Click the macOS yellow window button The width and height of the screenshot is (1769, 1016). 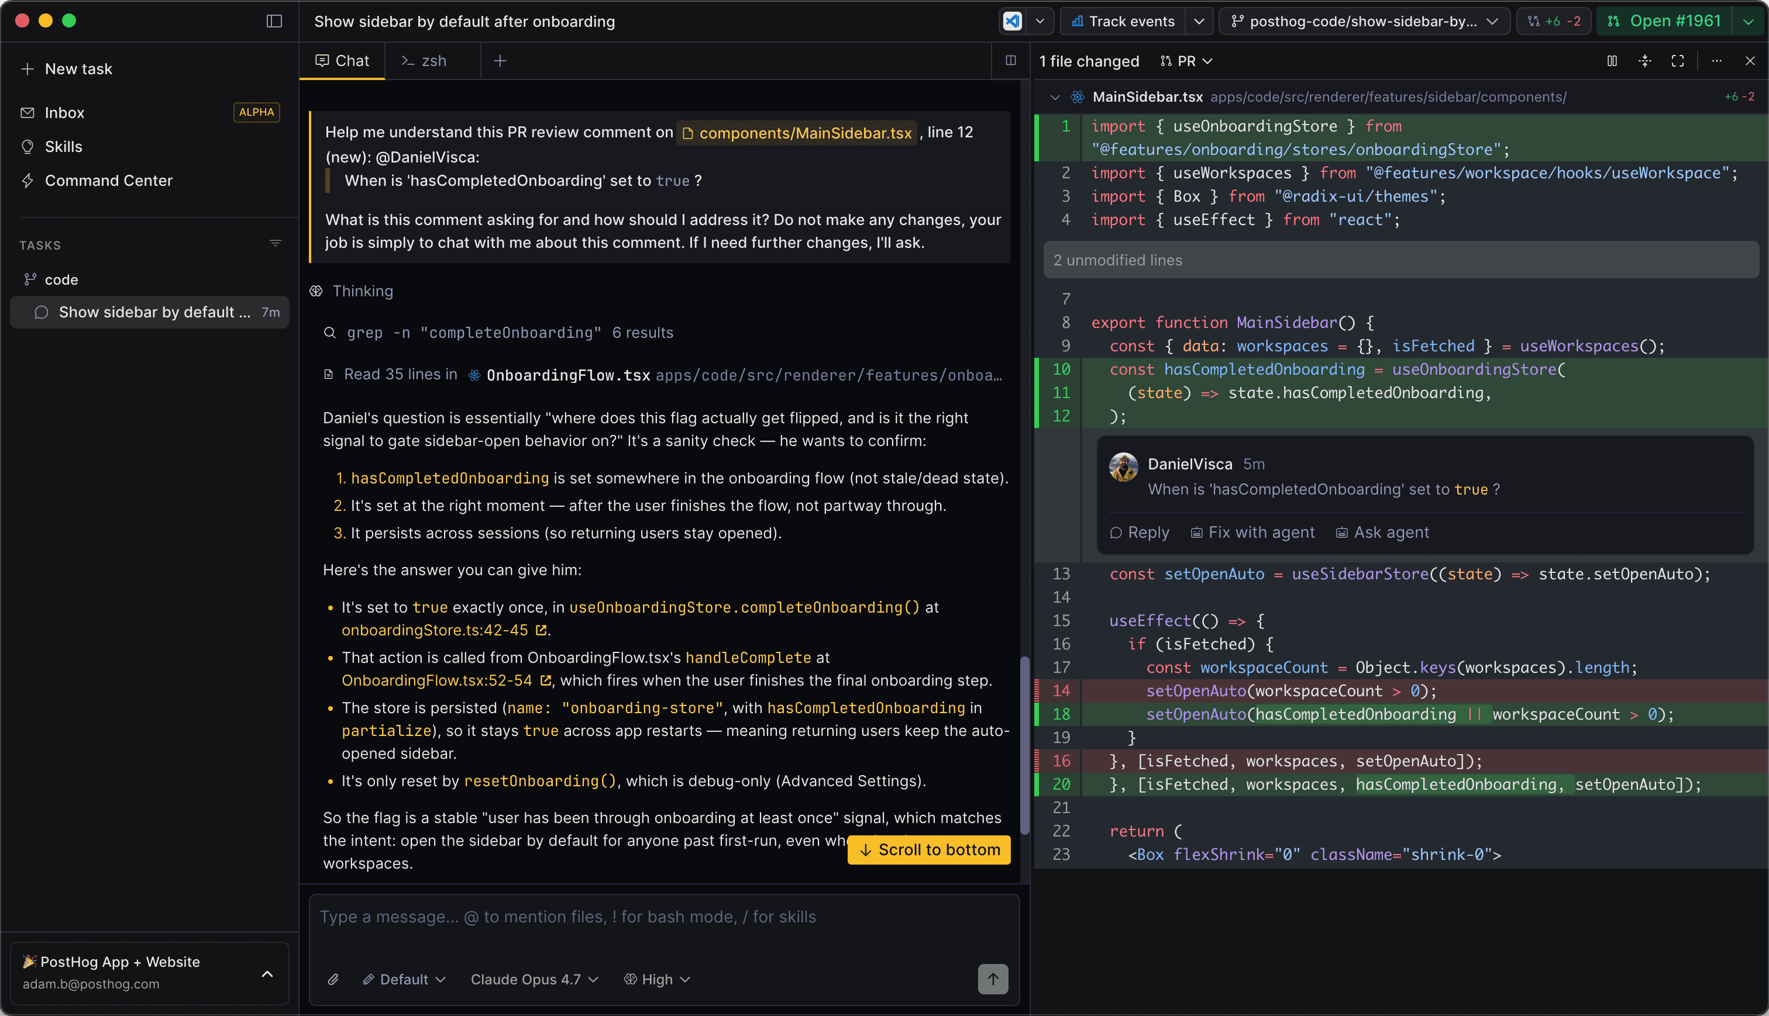tap(46, 21)
